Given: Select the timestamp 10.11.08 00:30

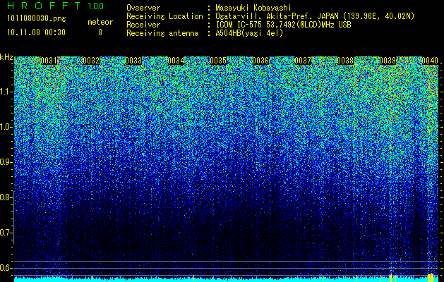Looking at the screenshot, I should pos(36,32).
